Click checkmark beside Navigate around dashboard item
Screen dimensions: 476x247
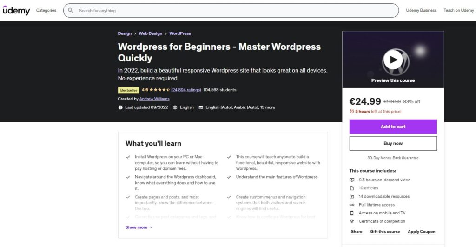point(128,177)
